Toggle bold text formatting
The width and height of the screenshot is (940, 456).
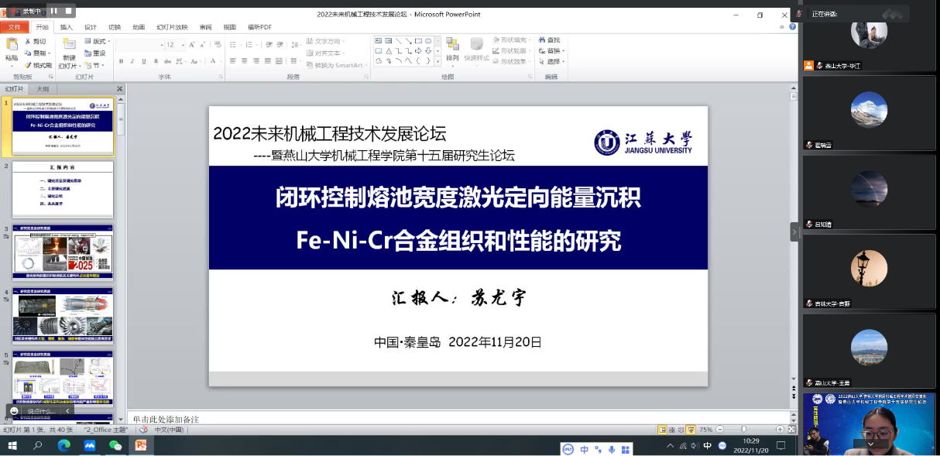121,61
